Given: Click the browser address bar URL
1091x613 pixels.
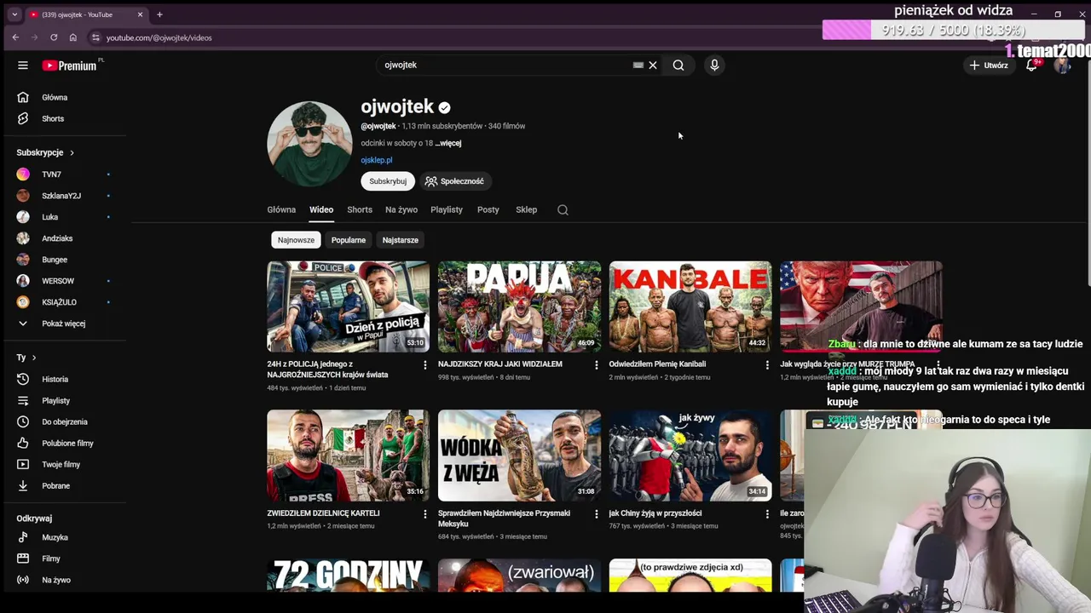Looking at the screenshot, I should [x=159, y=37].
